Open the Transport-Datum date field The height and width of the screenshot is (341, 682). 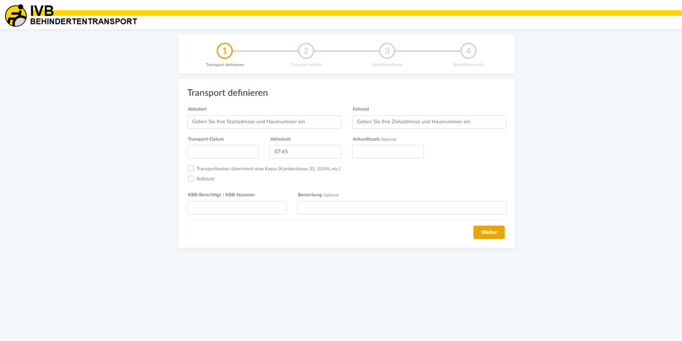(223, 152)
